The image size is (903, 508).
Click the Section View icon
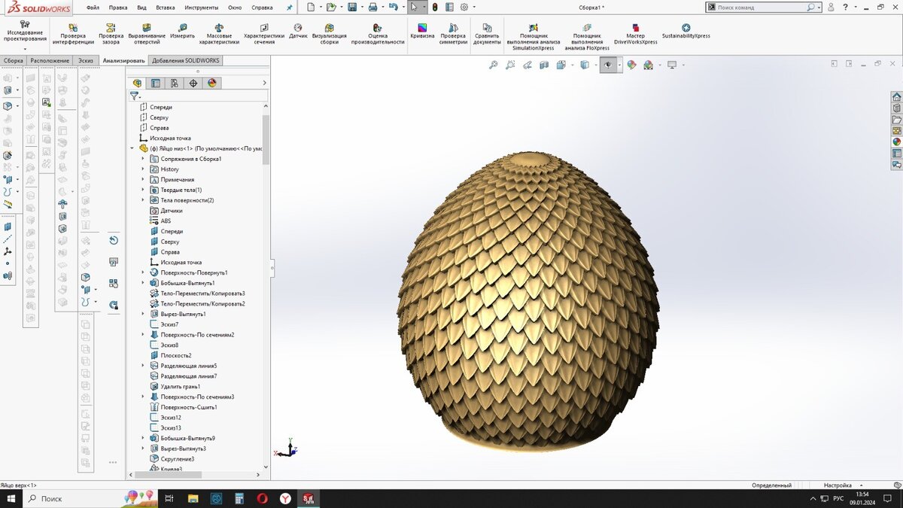pyautogui.click(x=544, y=65)
